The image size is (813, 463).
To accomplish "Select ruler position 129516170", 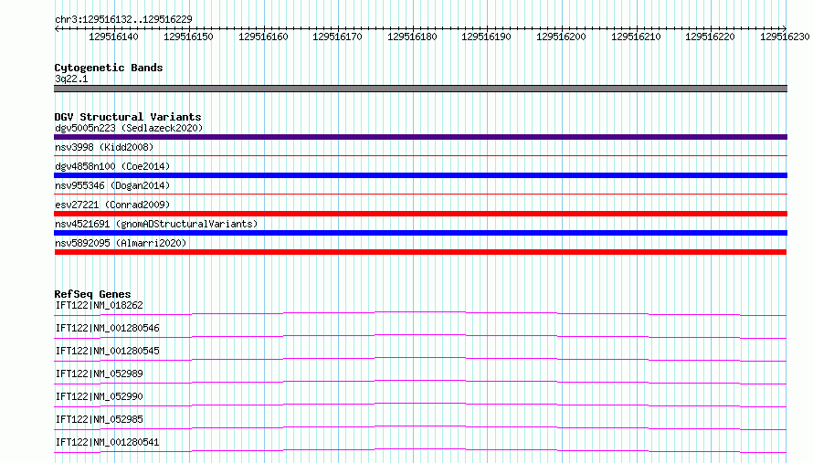I will pyautogui.click(x=337, y=37).
